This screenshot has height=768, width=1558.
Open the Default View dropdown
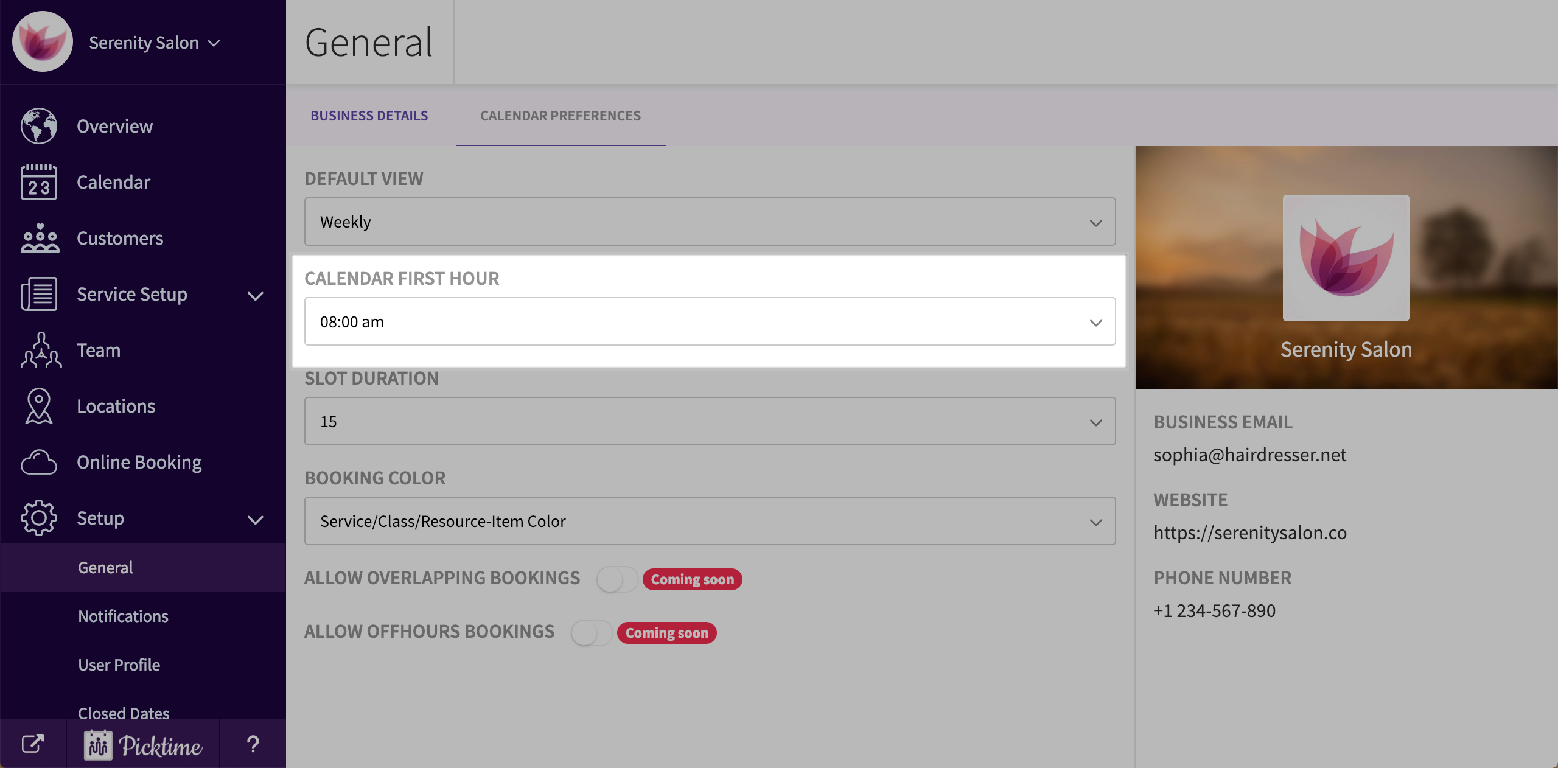(x=710, y=222)
